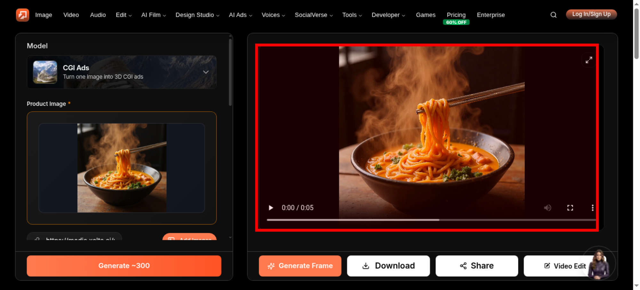Click the Generate ~300 button
This screenshot has height=290, width=640.
[124, 266]
